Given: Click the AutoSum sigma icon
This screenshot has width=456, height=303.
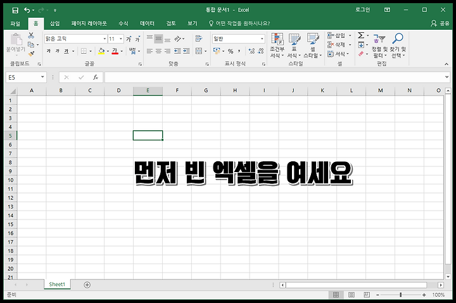Looking at the screenshot, I should (x=361, y=35).
